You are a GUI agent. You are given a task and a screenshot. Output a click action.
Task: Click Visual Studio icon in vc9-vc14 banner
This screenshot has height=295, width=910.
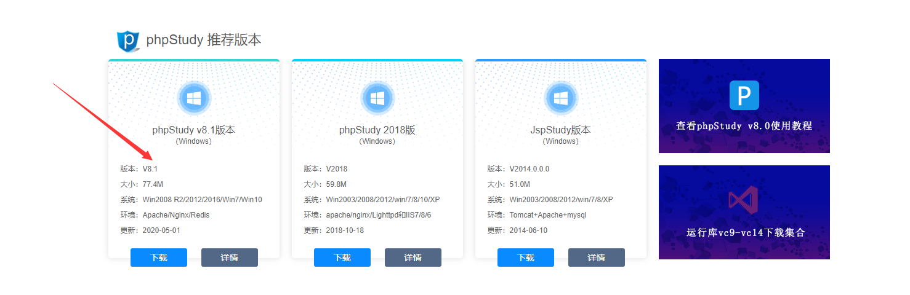744,201
